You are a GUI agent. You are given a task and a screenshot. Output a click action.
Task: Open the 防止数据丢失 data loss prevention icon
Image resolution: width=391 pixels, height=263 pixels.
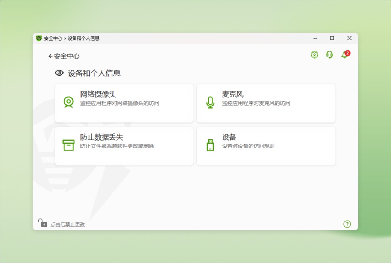pyautogui.click(x=68, y=145)
